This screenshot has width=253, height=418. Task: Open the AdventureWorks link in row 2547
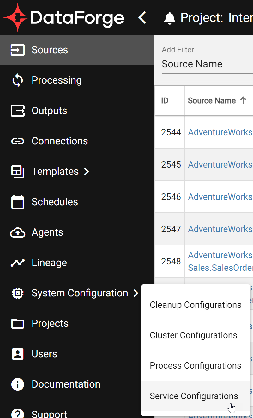[x=220, y=229]
